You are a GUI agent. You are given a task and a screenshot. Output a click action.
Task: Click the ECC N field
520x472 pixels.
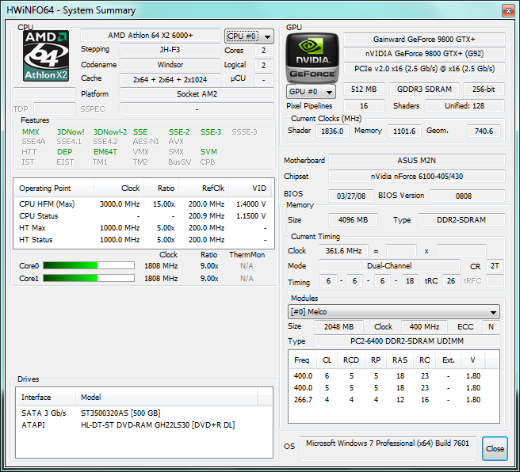(491, 326)
